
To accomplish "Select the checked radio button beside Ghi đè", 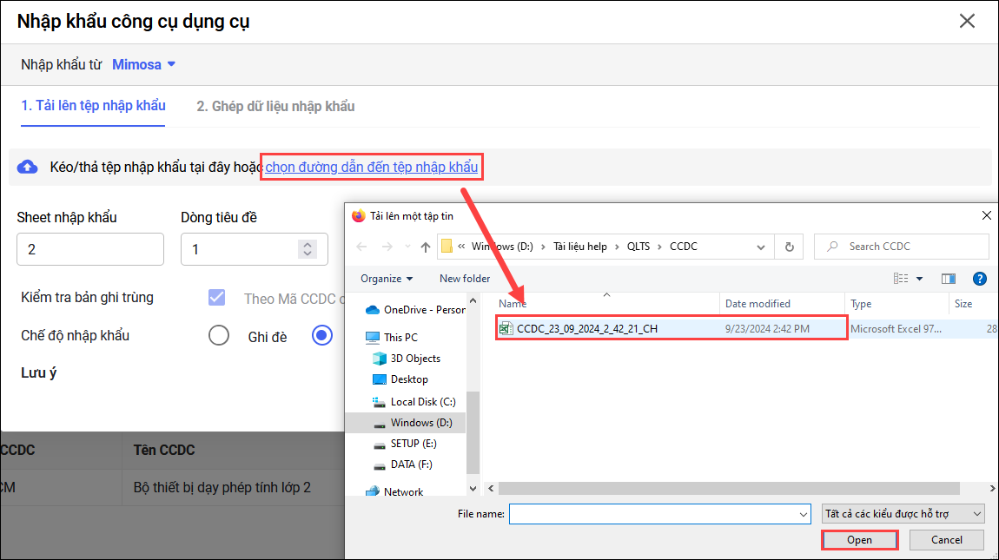I will tap(321, 335).
